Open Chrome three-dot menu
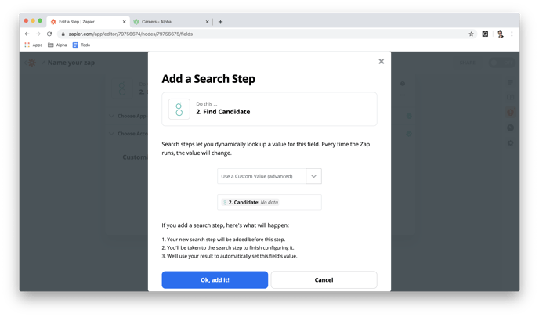 [x=512, y=34]
